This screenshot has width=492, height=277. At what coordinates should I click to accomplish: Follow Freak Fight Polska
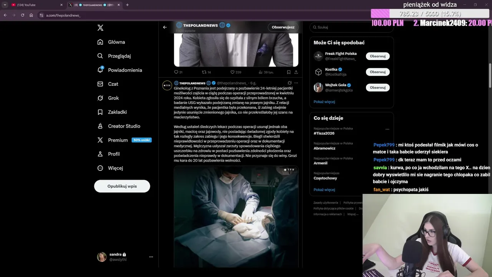(x=377, y=56)
